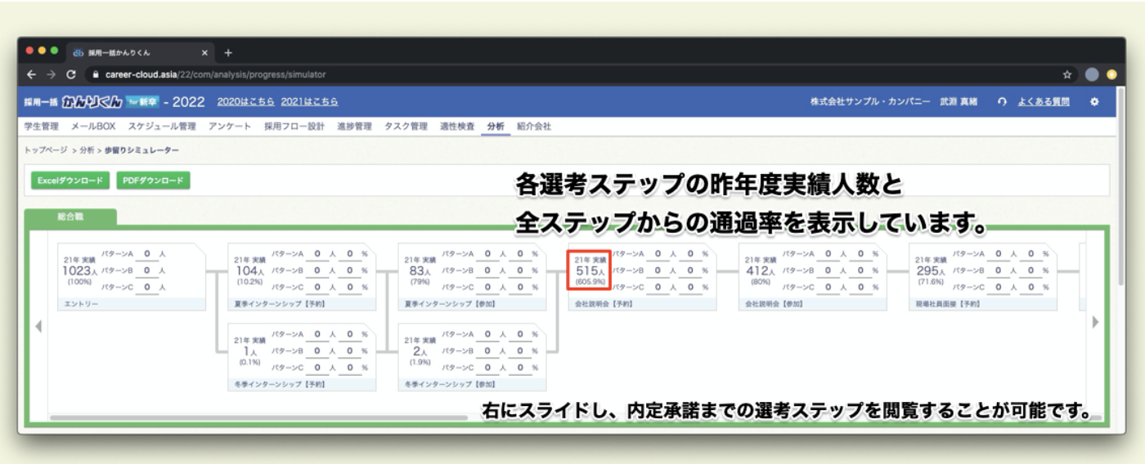Open 紹介会社 menu
1145x464 pixels.
[x=534, y=127]
